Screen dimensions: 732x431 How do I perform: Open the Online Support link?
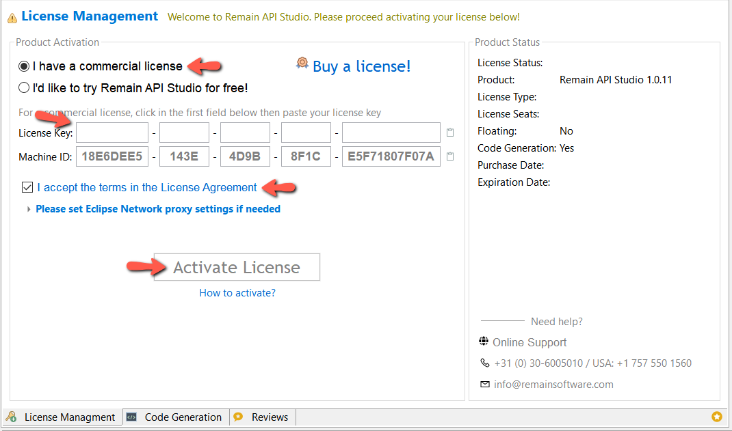tap(530, 342)
